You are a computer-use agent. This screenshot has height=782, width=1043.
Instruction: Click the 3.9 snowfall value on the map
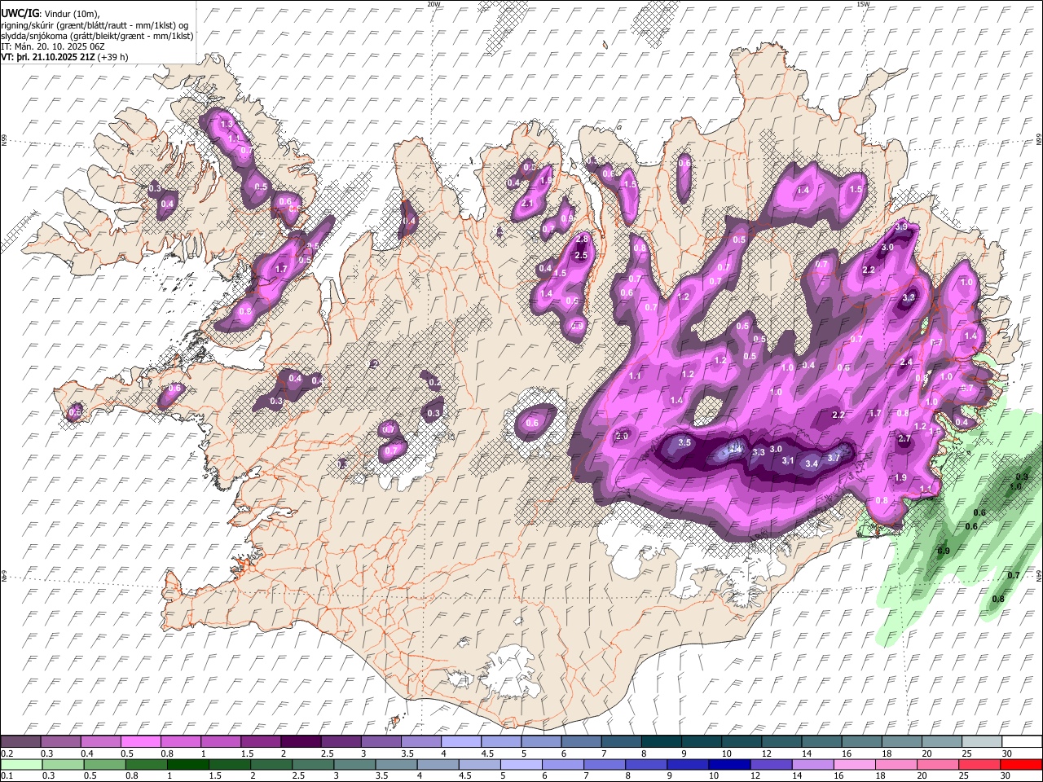tap(901, 226)
